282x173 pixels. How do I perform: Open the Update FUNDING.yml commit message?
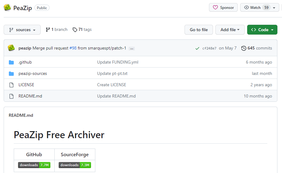pos(118,62)
